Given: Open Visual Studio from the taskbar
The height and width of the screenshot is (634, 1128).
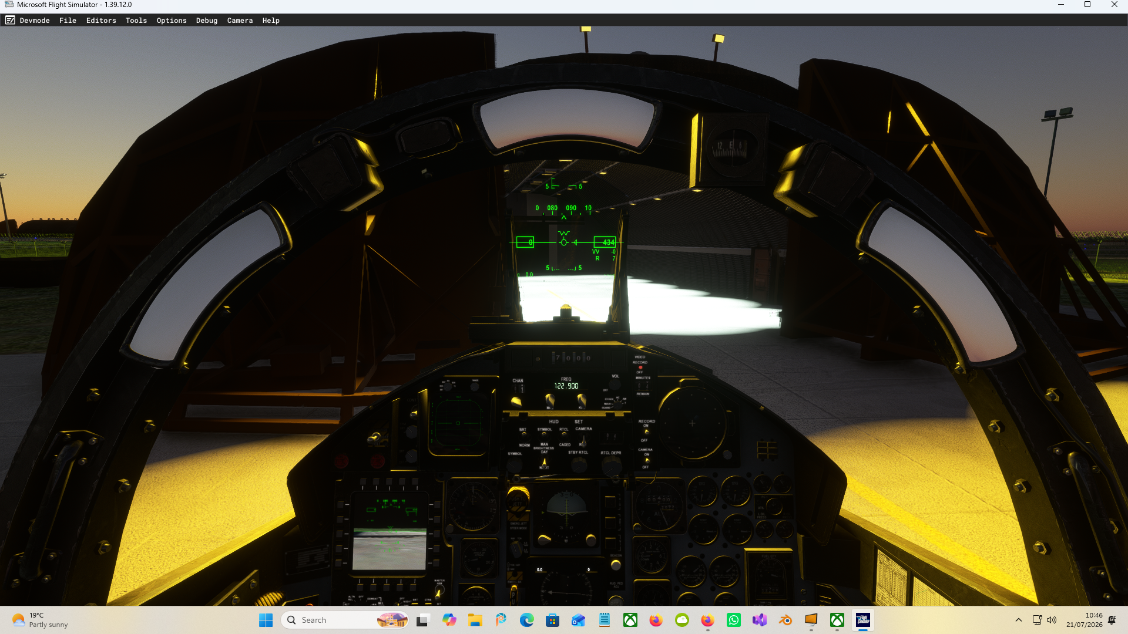Looking at the screenshot, I should click(760, 620).
